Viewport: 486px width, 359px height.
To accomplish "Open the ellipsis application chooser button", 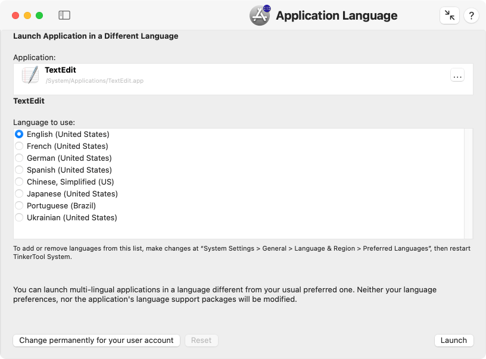I will (457, 75).
